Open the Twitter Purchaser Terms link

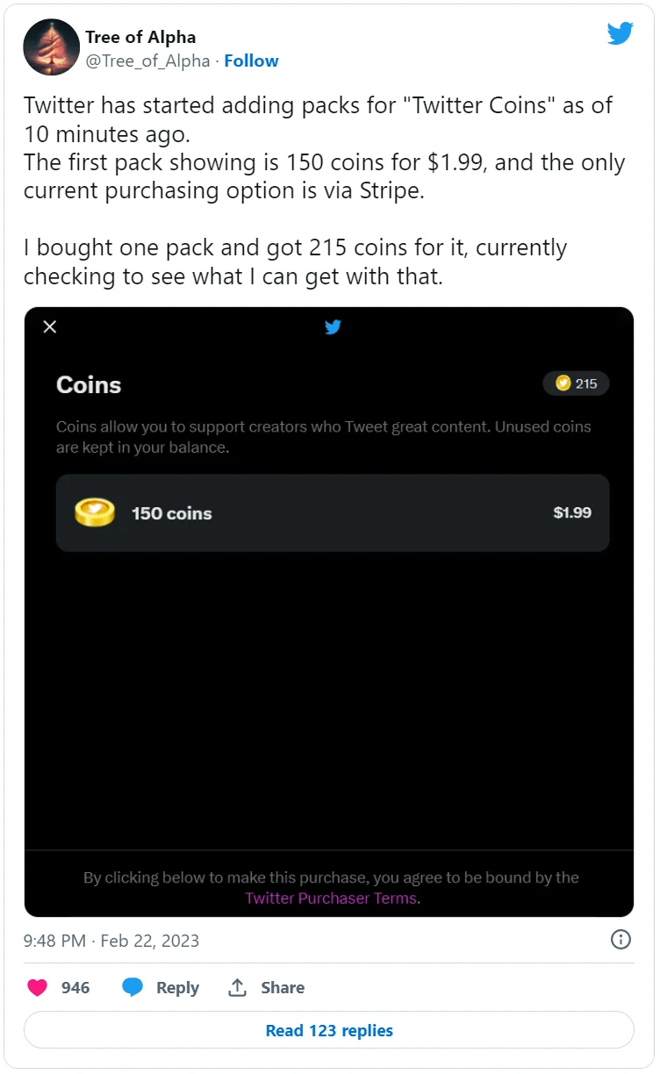[331, 898]
